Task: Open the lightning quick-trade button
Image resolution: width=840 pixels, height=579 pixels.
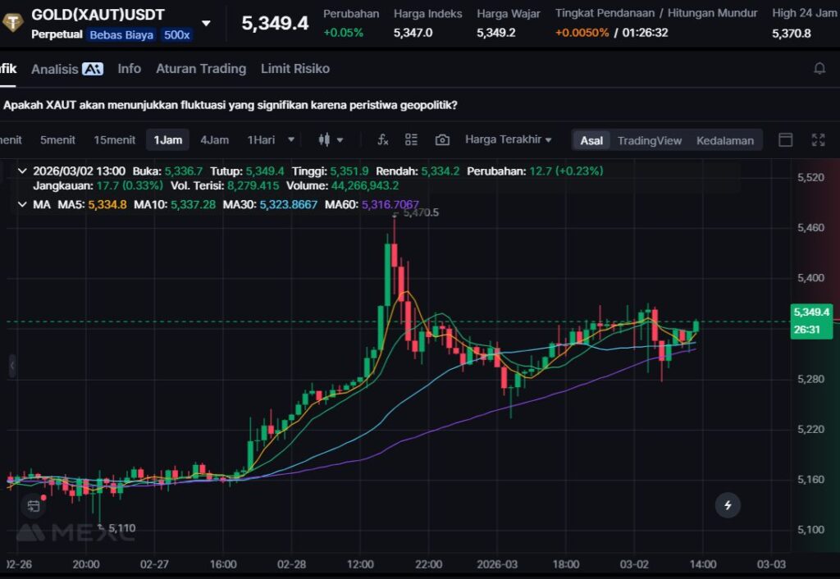Action: (x=728, y=505)
